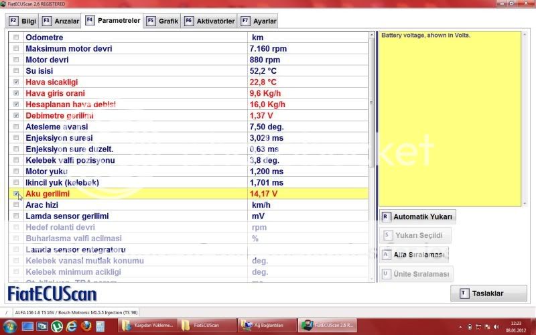Enable Maksimum motor devri checkbox
Screen dimensions: 536x335
[16, 48]
